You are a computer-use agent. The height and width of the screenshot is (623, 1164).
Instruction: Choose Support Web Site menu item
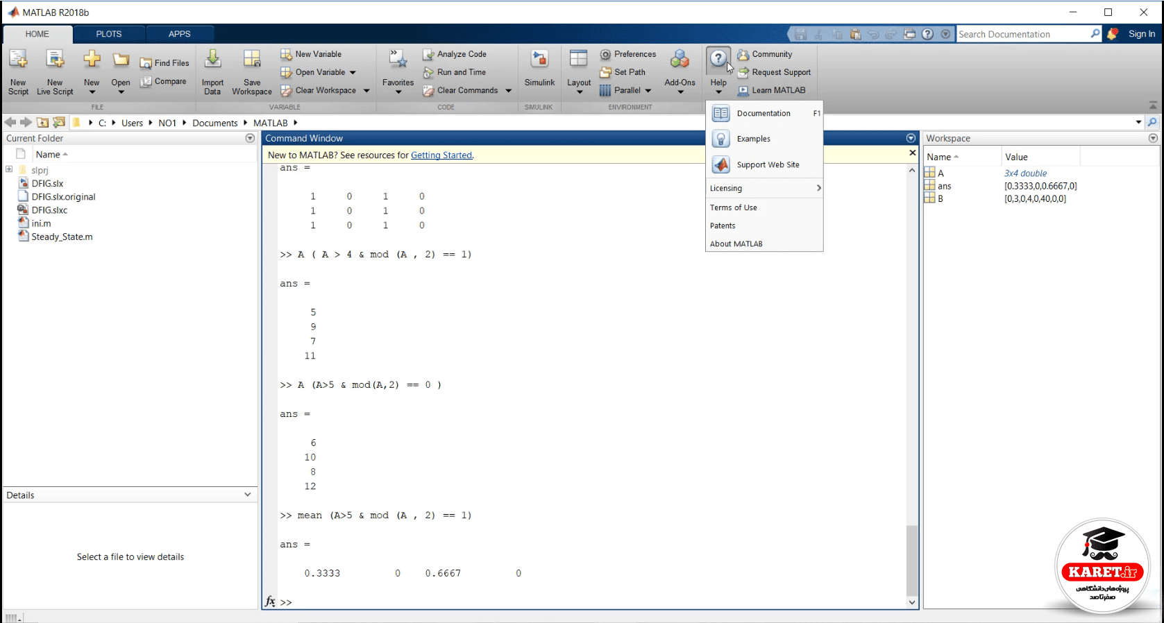point(764,164)
